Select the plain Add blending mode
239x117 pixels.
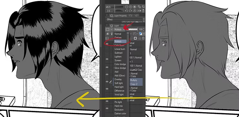(x=117, y=72)
